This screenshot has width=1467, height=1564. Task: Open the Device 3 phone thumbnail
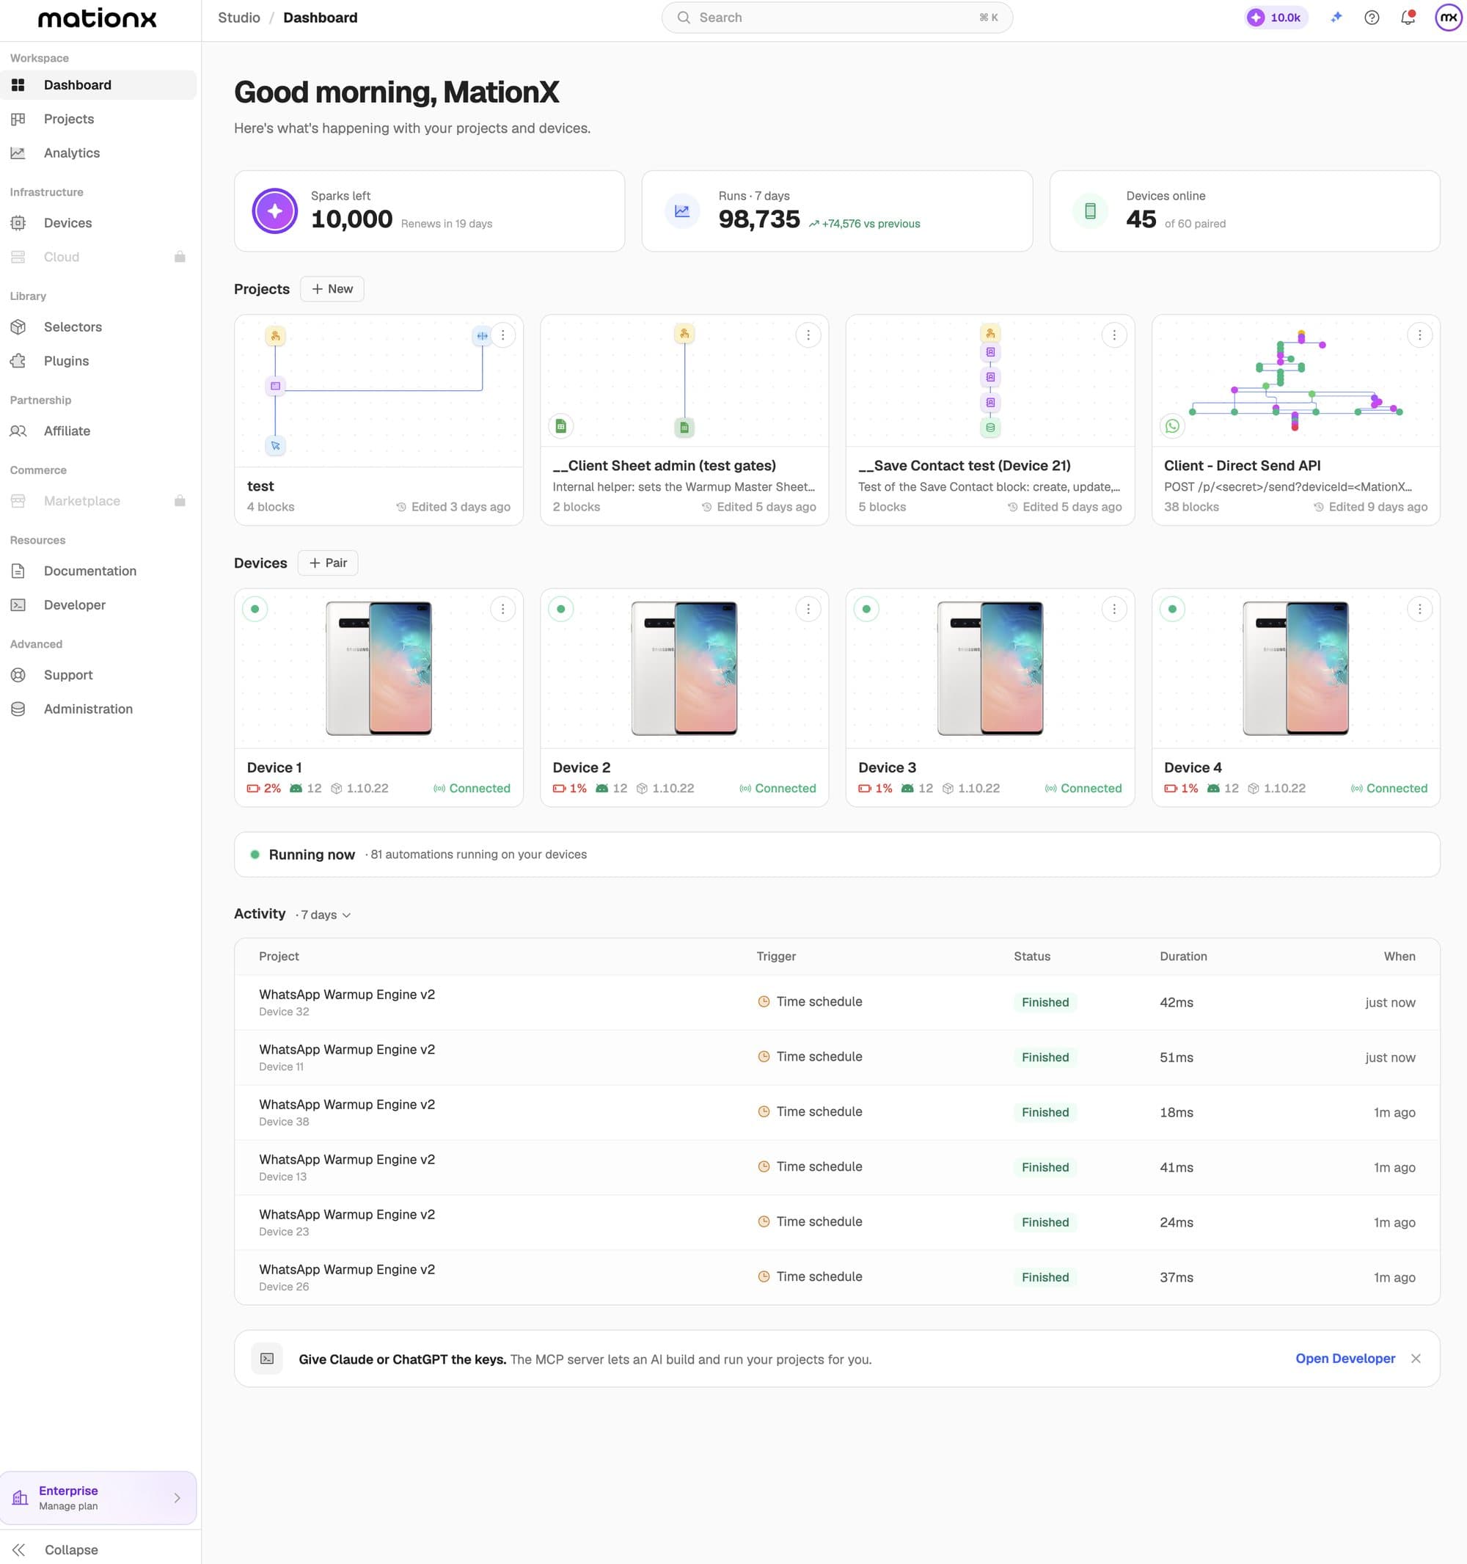(989, 669)
